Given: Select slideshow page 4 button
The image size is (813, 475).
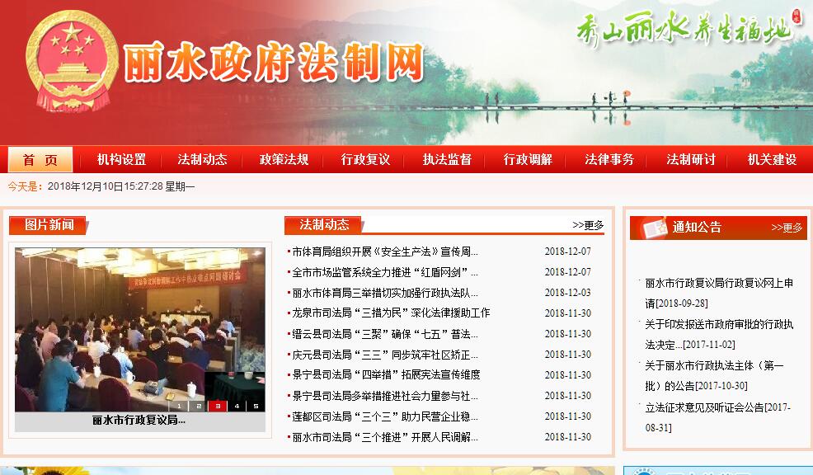Looking at the screenshot, I should [237, 406].
